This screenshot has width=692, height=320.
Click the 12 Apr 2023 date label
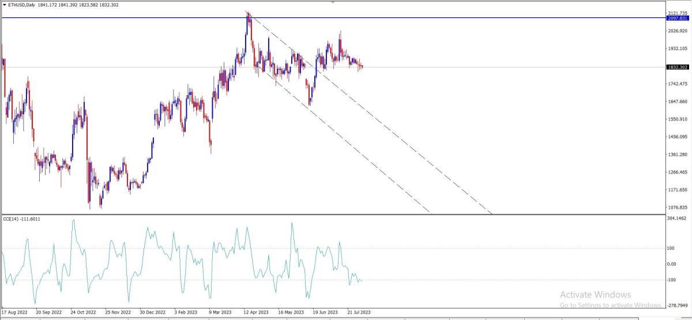[x=255, y=312]
